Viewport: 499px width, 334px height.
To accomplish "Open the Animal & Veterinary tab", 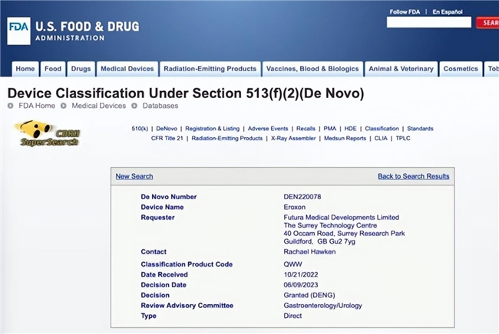I will click(x=402, y=69).
